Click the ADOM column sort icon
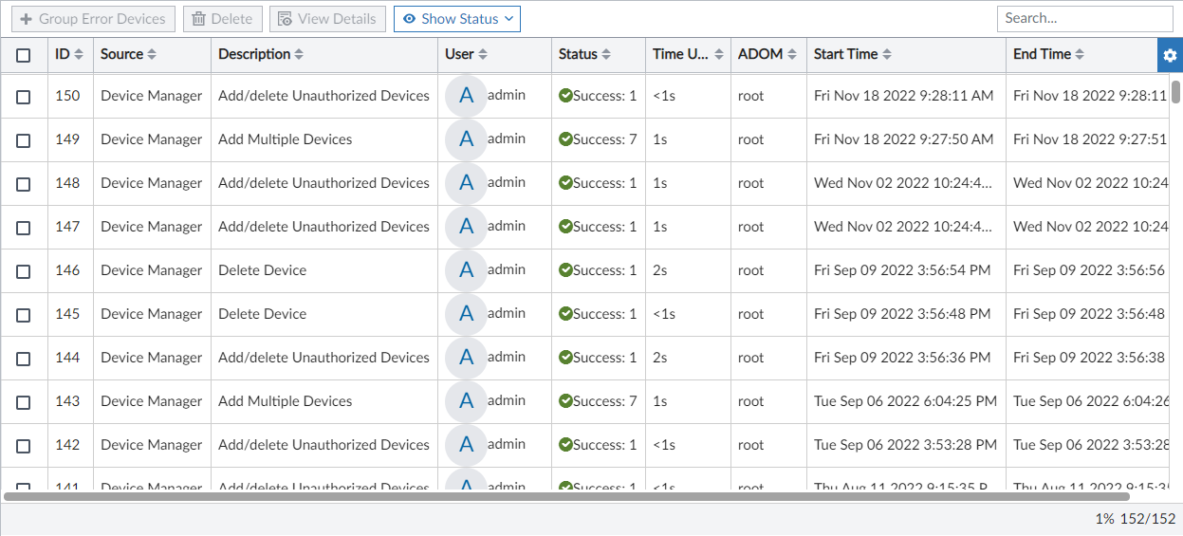 pos(791,55)
